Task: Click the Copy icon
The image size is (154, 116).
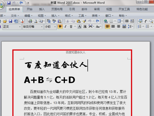Action: pyautogui.click(x=73, y=21)
